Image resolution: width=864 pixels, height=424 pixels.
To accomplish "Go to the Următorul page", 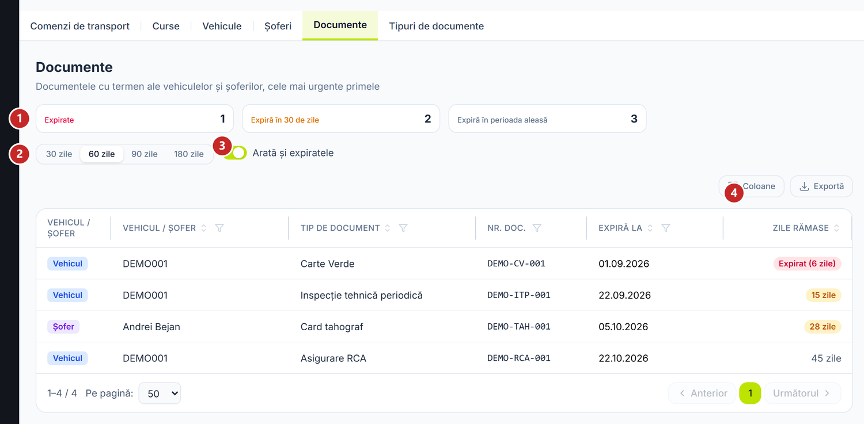I will [802, 394].
